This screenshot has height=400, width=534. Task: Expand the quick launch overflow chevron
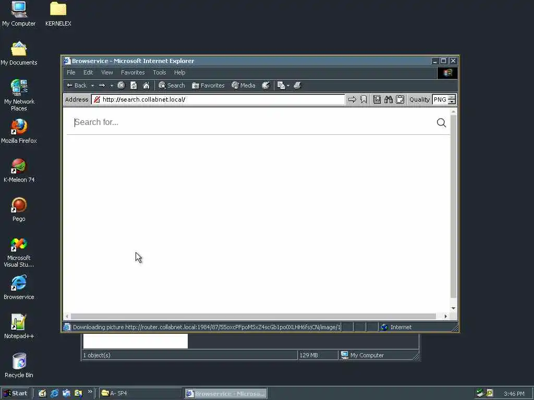click(x=90, y=392)
